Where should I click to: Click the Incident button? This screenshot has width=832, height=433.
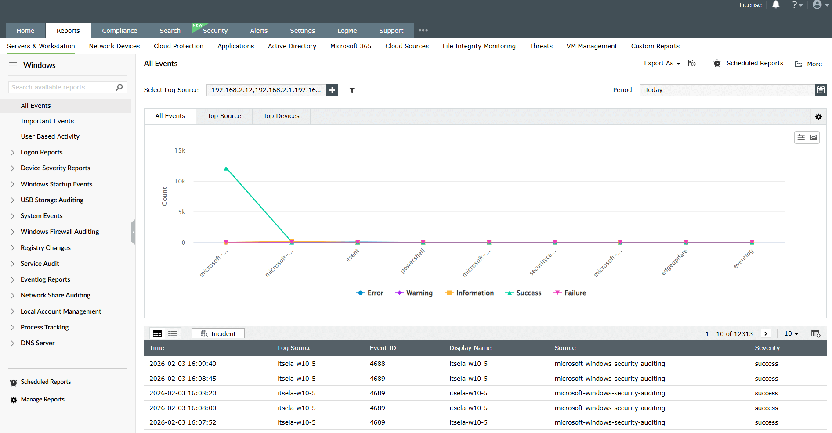(218, 333)
